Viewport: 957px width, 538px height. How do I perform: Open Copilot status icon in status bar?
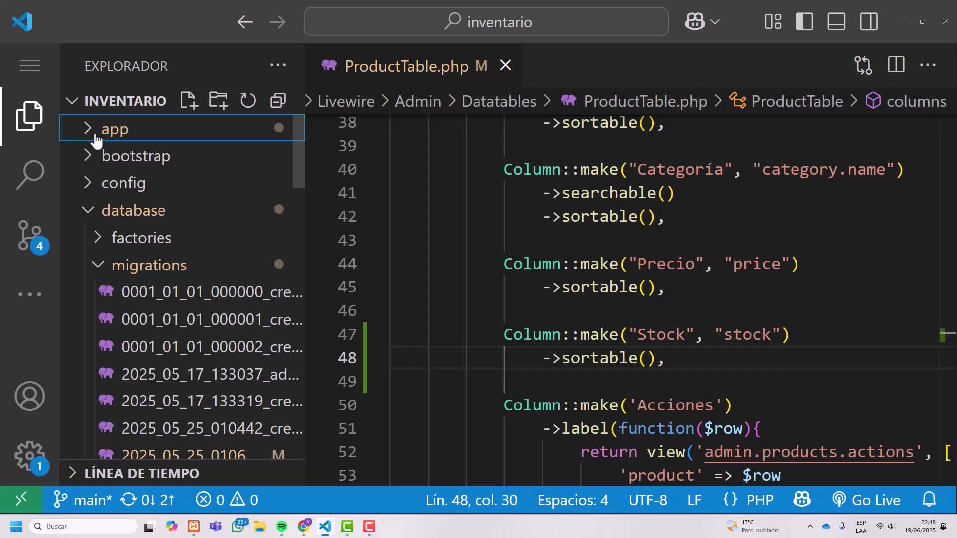click(x=802, y=499)
